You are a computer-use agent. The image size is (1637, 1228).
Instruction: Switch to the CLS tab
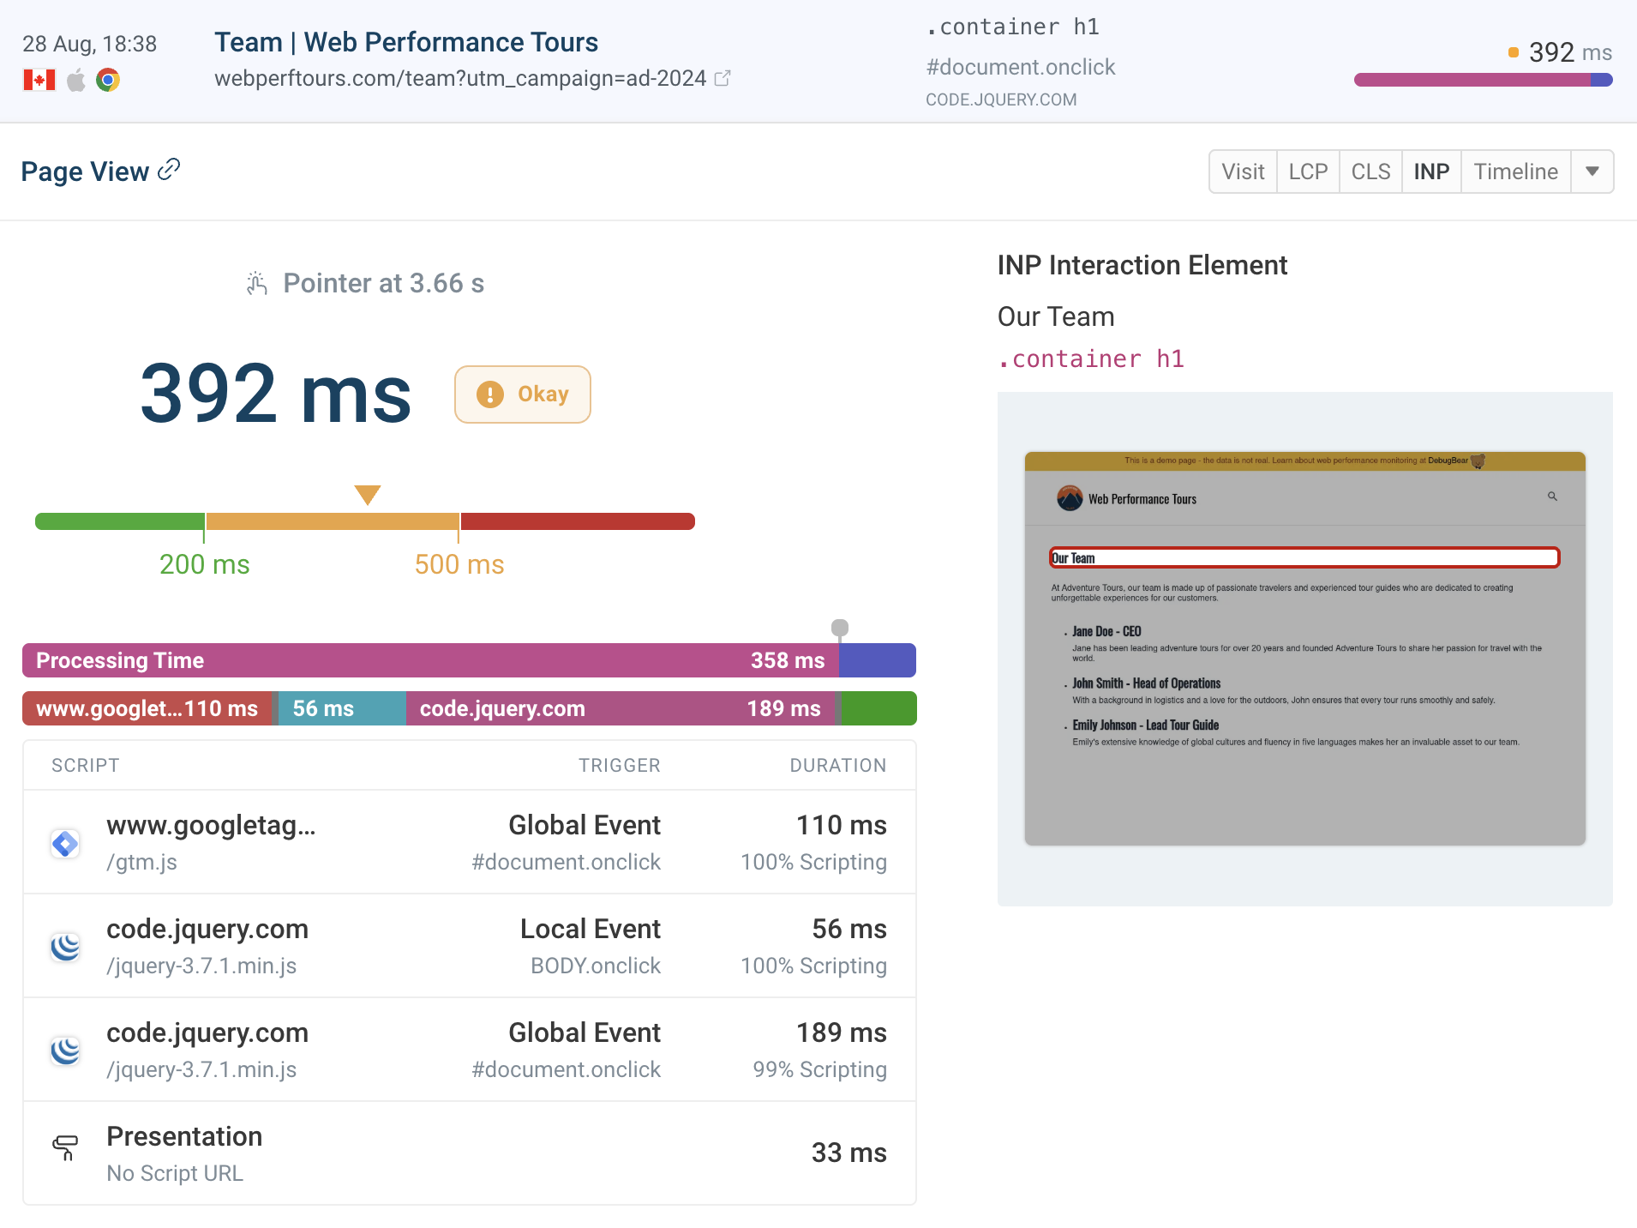tap(1370, 172)
